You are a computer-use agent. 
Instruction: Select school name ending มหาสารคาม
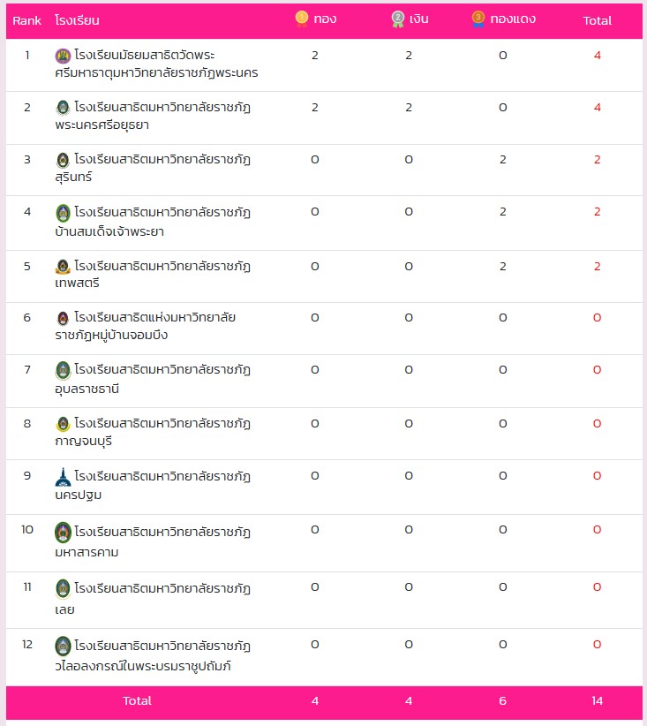coord(153,541)
